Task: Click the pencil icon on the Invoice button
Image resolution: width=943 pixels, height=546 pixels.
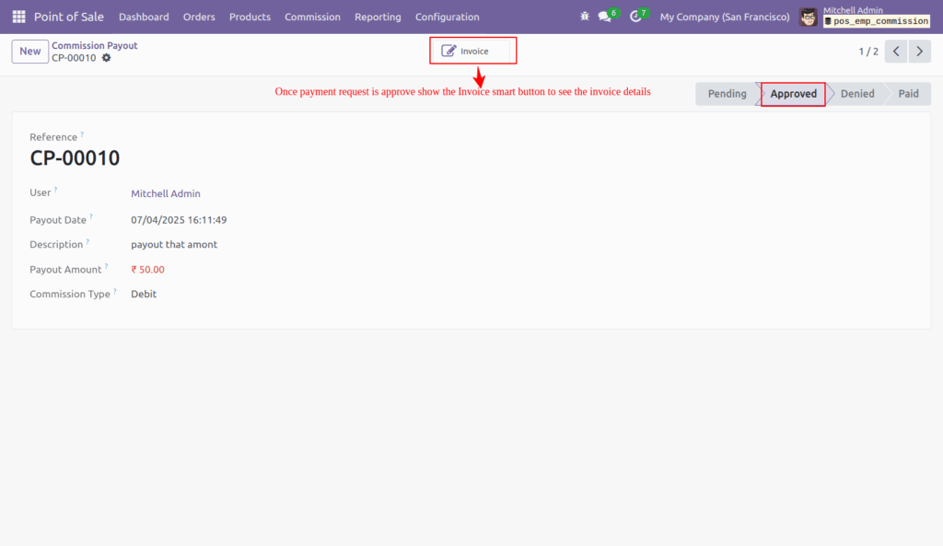Action: pyautogui.click(x=450, y=51)
